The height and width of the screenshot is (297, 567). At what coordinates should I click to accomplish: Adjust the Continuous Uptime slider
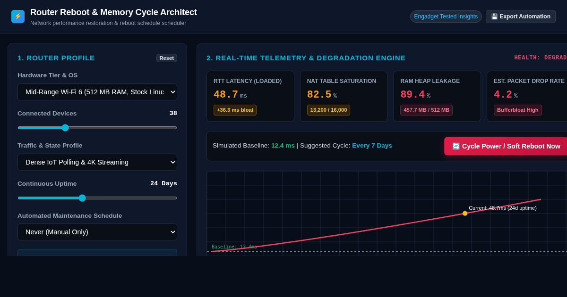point(97,198)
